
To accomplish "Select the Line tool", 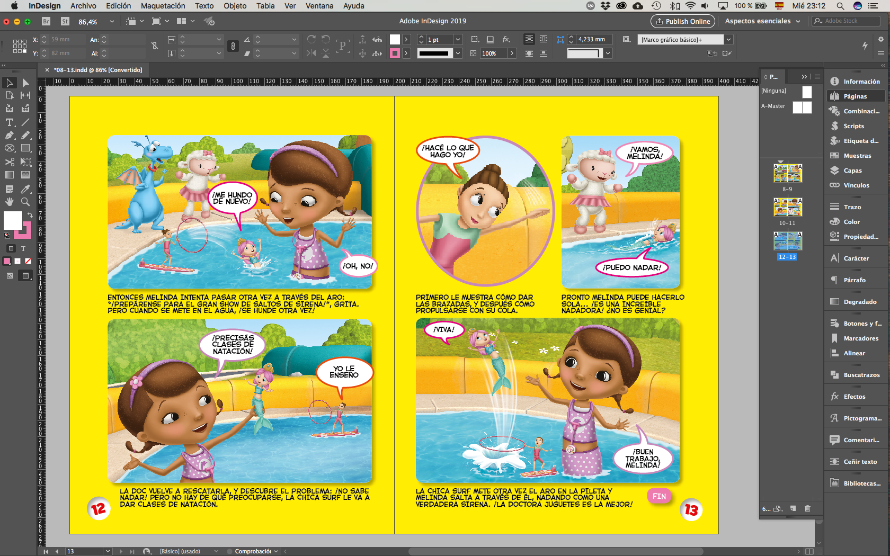I will [x=25, y=122].
